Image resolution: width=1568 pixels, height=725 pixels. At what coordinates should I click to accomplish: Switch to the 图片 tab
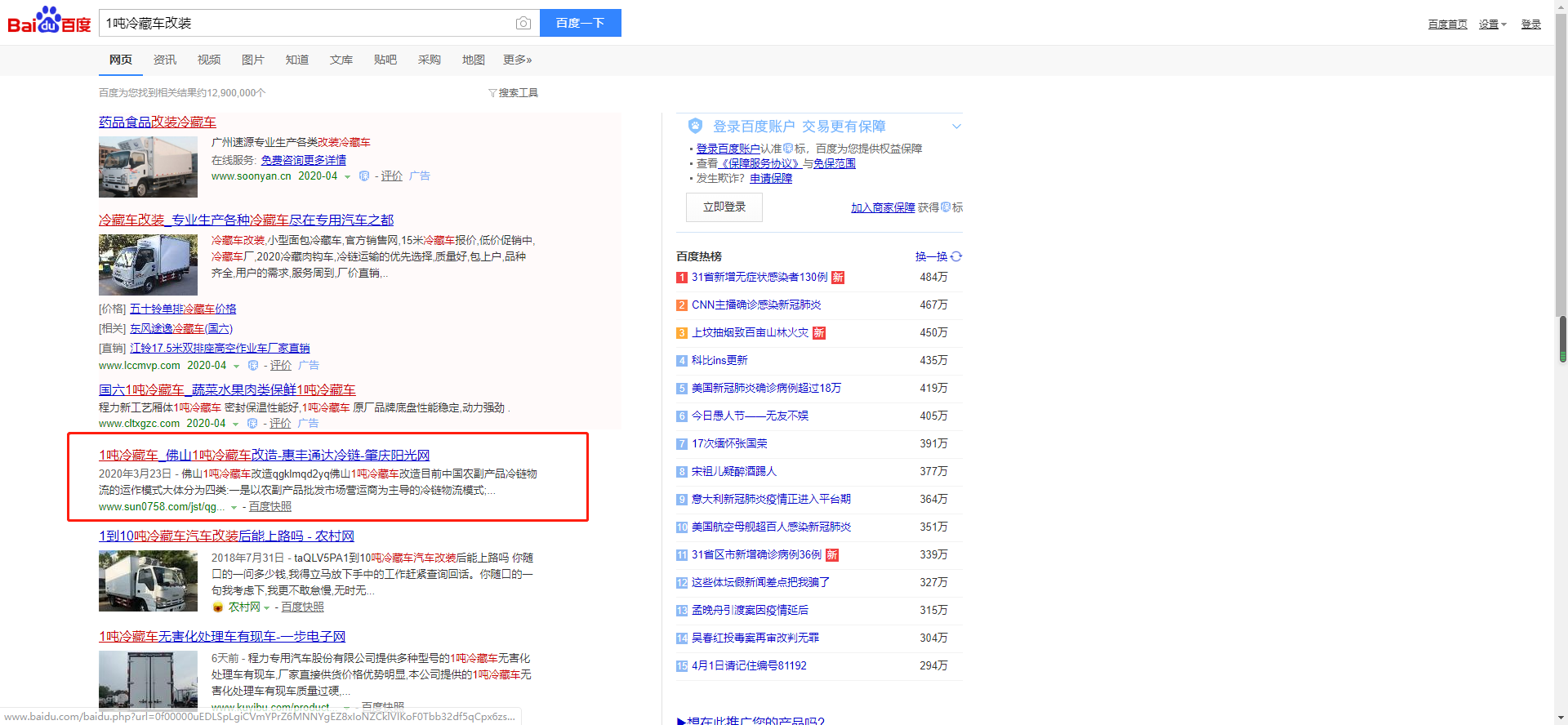click(x=253, y=60)
